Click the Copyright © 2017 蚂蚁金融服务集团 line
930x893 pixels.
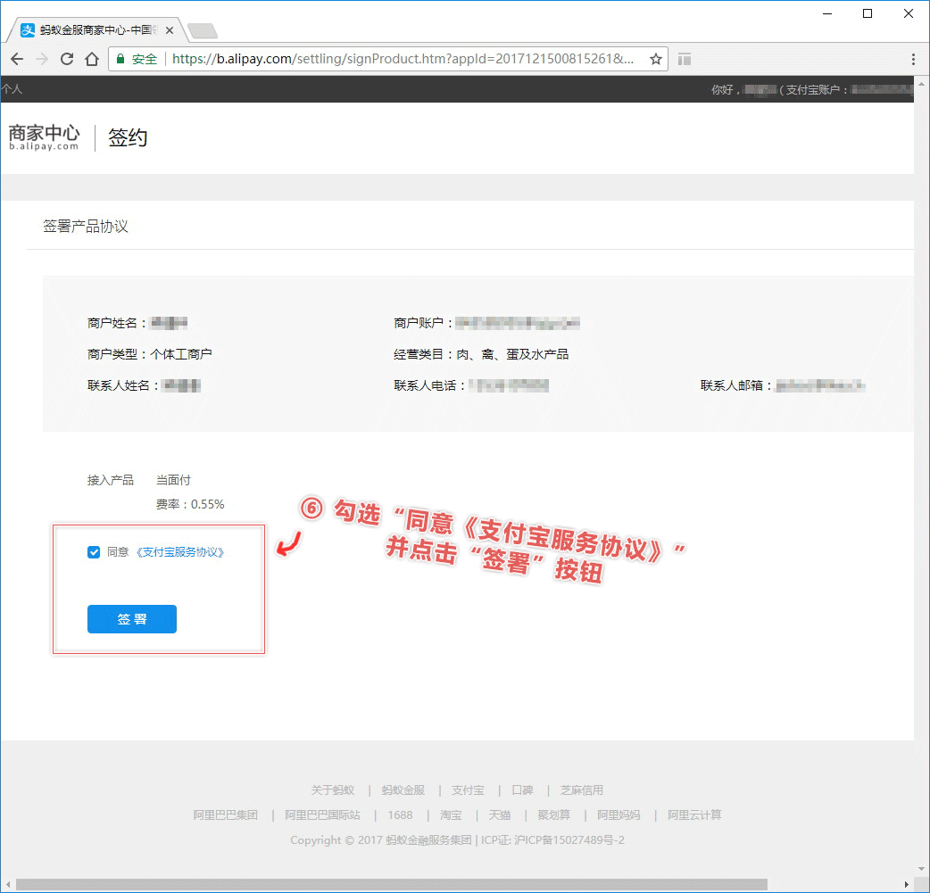457,839
